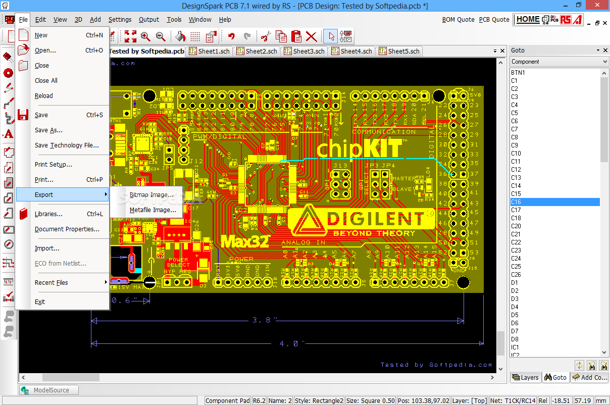Image resolution: width=610 pixels, height=405 pixels.
Task: Open BOM Quote menu
Action: tap(458, 20)
